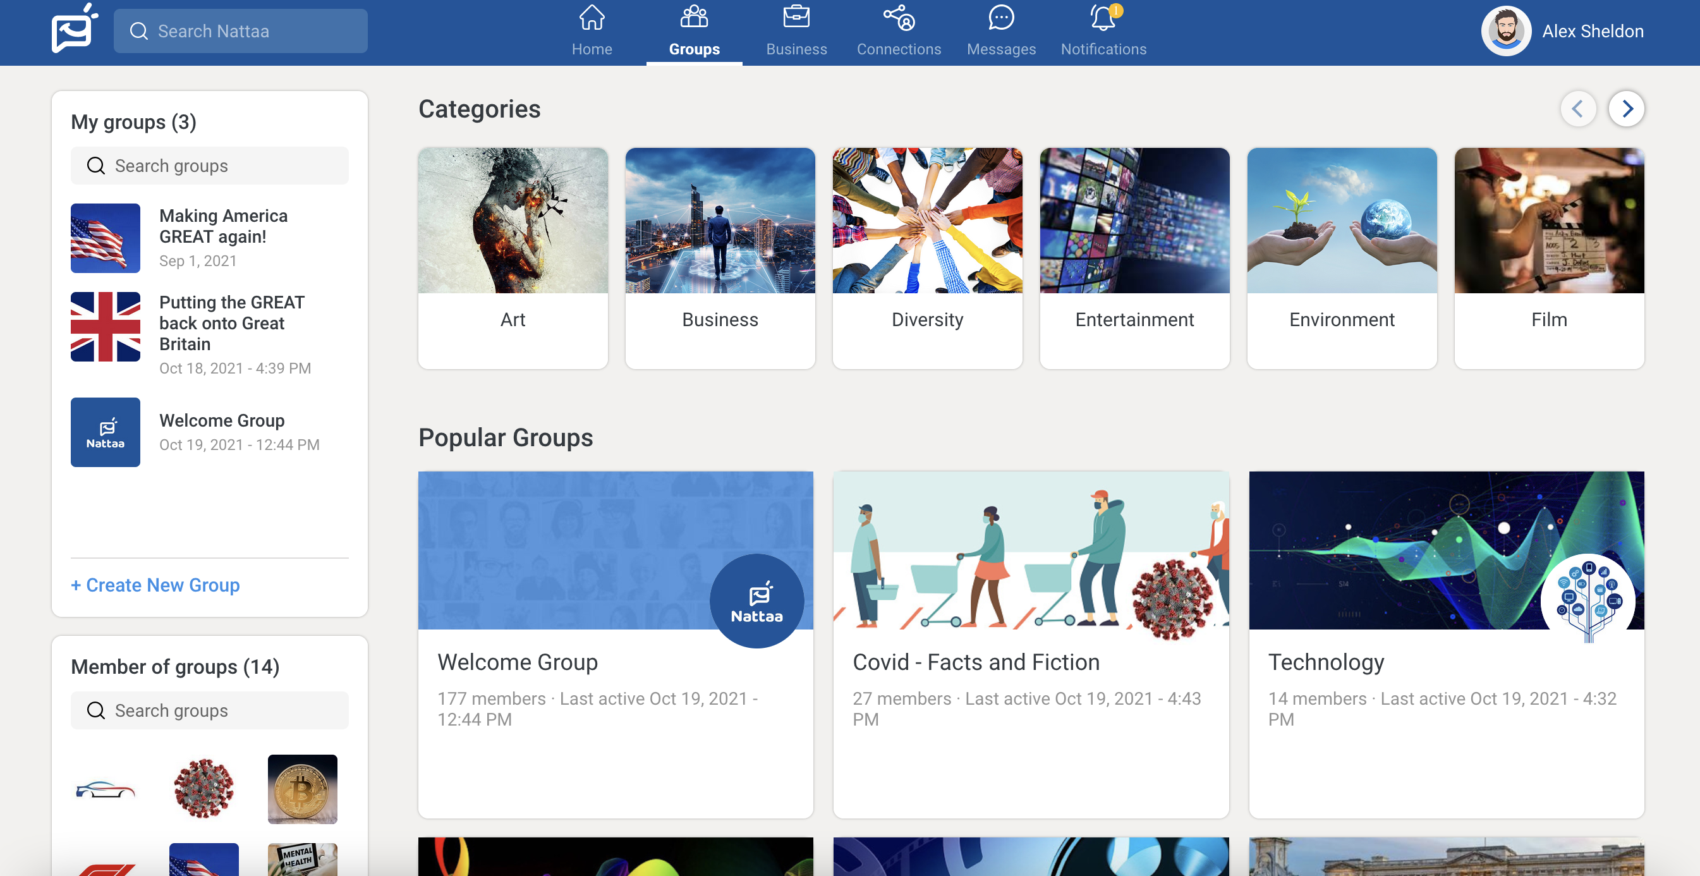This screenshot has height=876, width=1700.
Task: Click the Nattaa logo in the header
Action: [x=75, y=28]
